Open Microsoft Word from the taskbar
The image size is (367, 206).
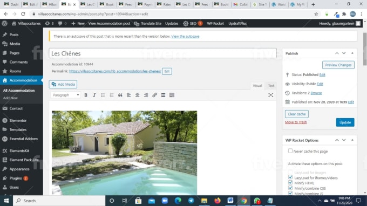coord(230,201)
